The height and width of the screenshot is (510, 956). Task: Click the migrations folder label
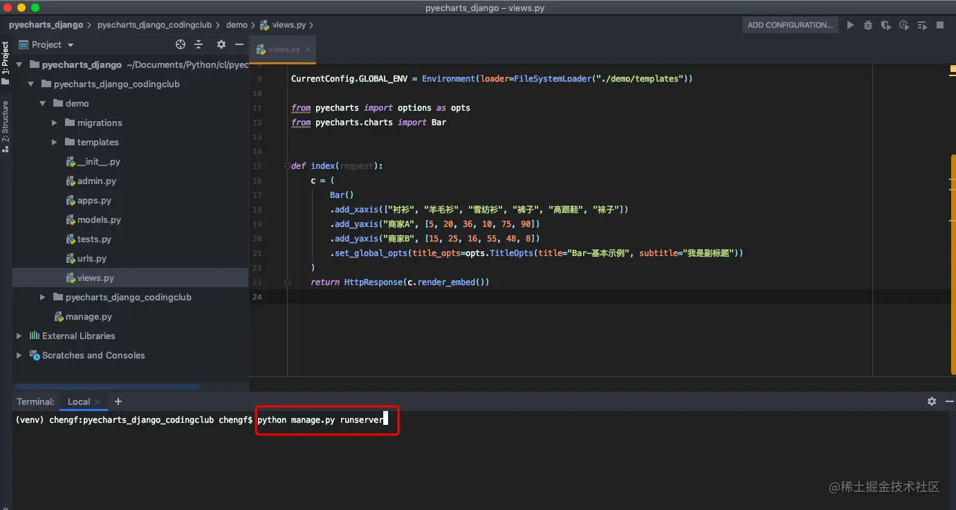100,122
